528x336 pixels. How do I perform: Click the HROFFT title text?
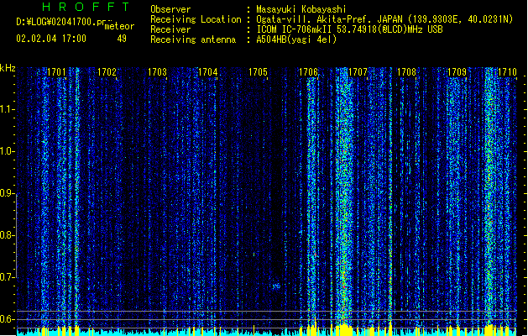pos(86,7)
